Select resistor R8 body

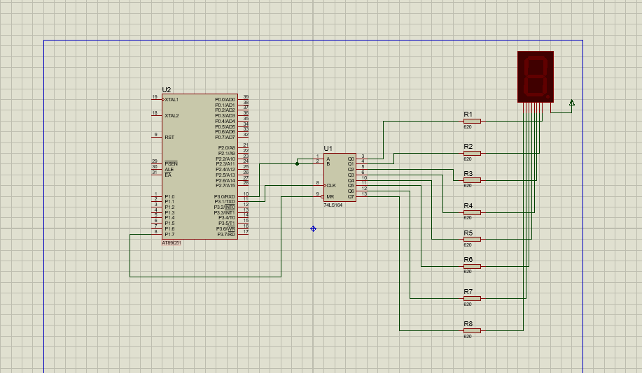472,330
